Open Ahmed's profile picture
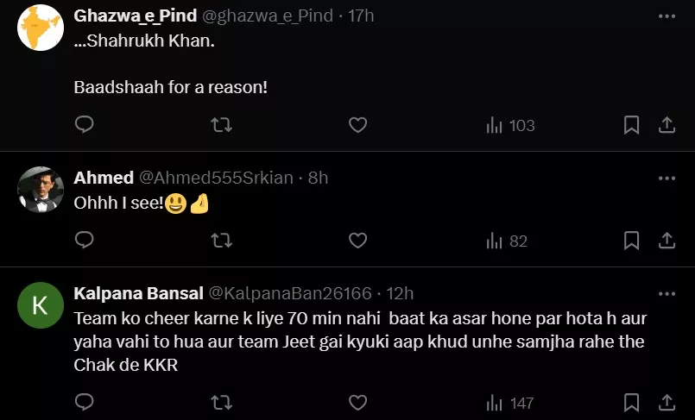The image size is (695, 420). (x=41, y=189)
